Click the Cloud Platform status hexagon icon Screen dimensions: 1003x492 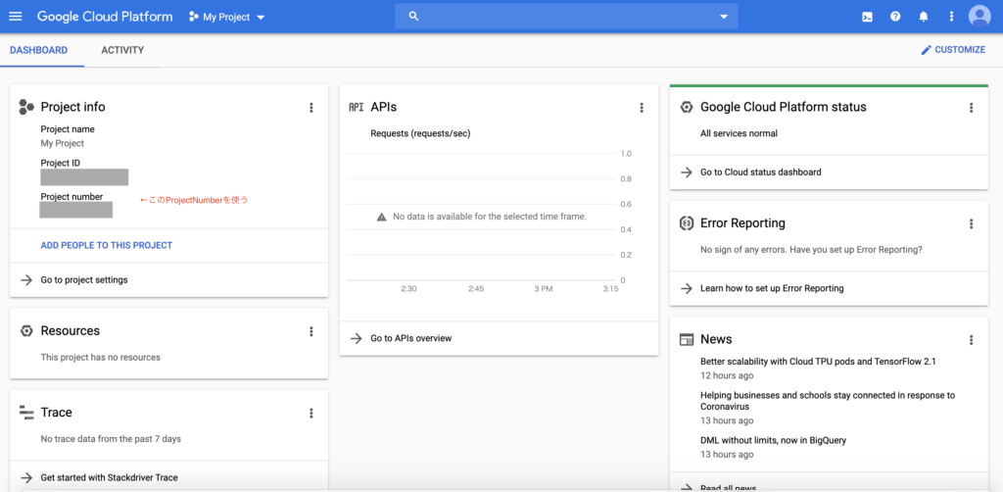pos(687,107)
